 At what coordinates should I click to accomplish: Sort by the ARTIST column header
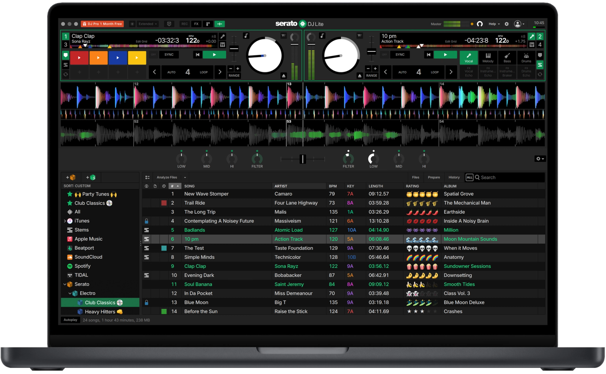[x=299, y=186]
